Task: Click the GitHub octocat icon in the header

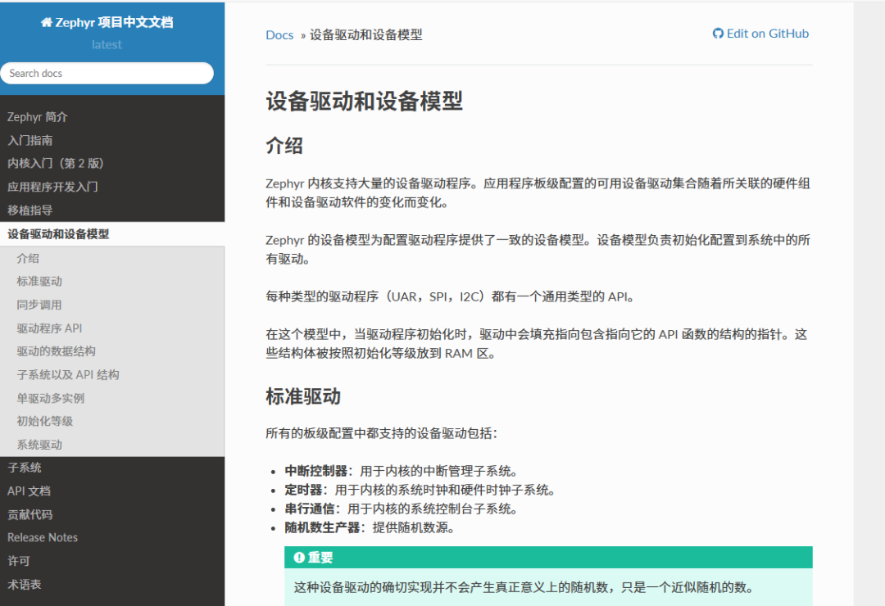Action: 719,34
